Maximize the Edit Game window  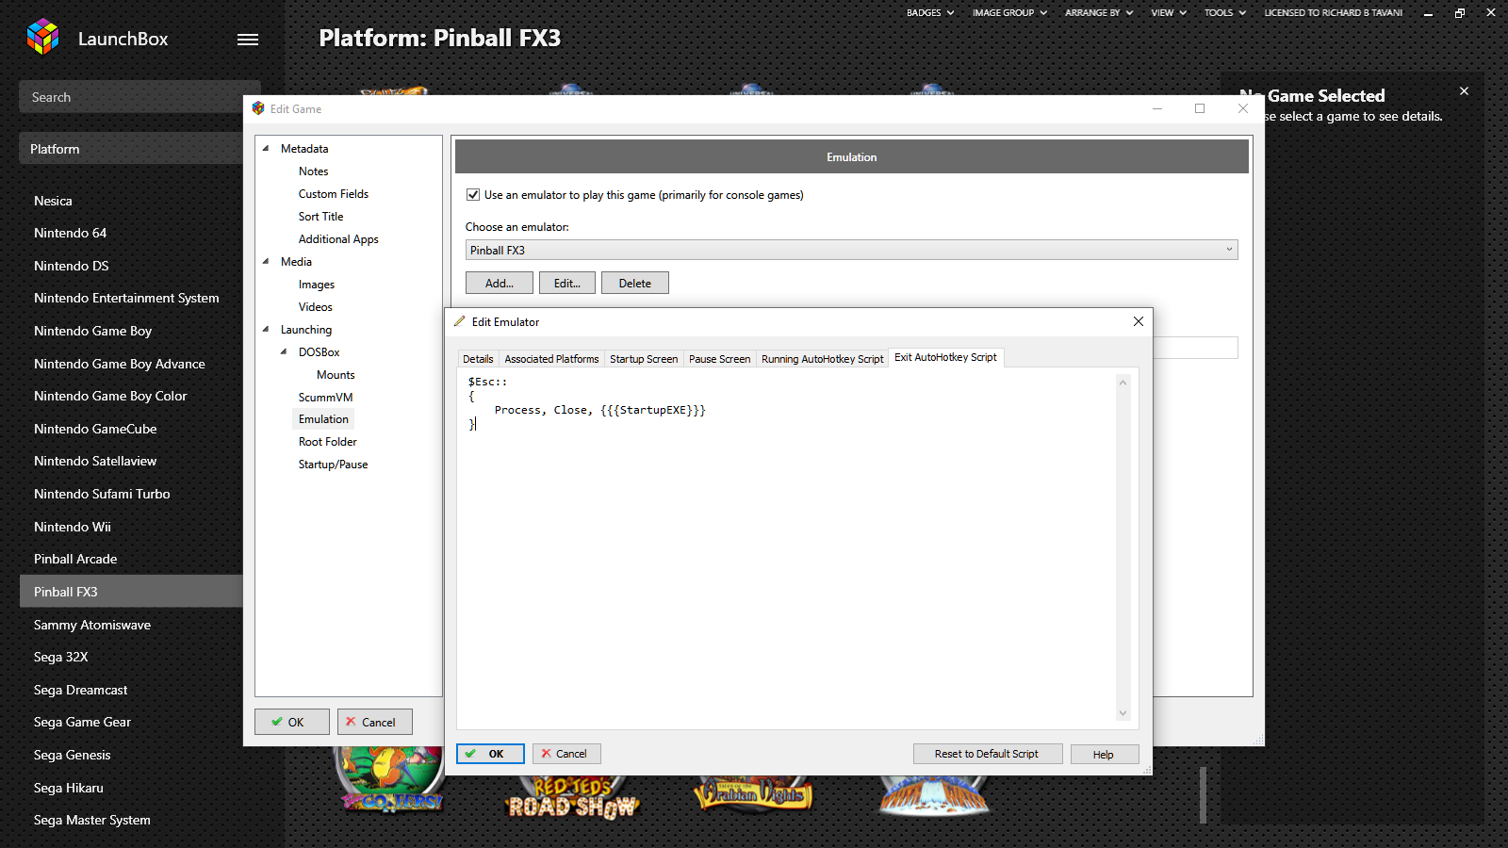tap(1200, 108)
